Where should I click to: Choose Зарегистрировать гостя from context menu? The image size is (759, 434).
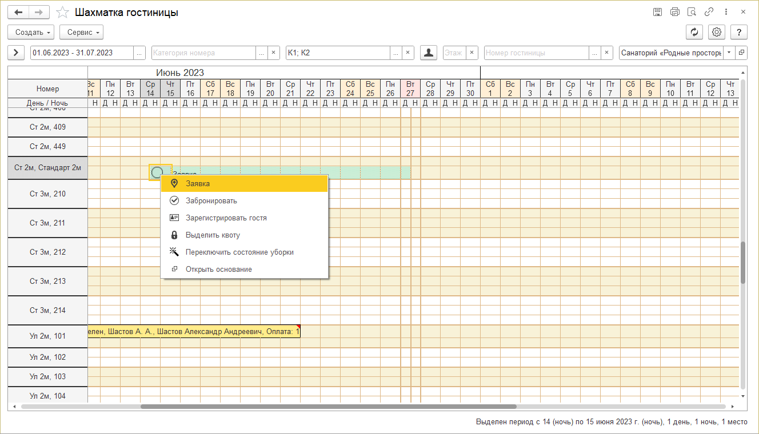click(x=226, y=218)
